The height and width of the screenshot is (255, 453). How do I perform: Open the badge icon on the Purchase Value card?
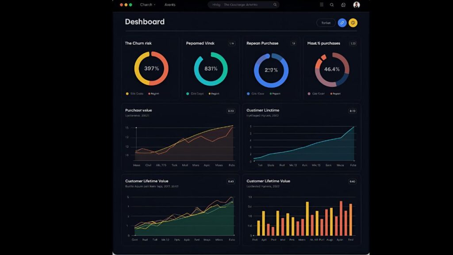[231, 111]
